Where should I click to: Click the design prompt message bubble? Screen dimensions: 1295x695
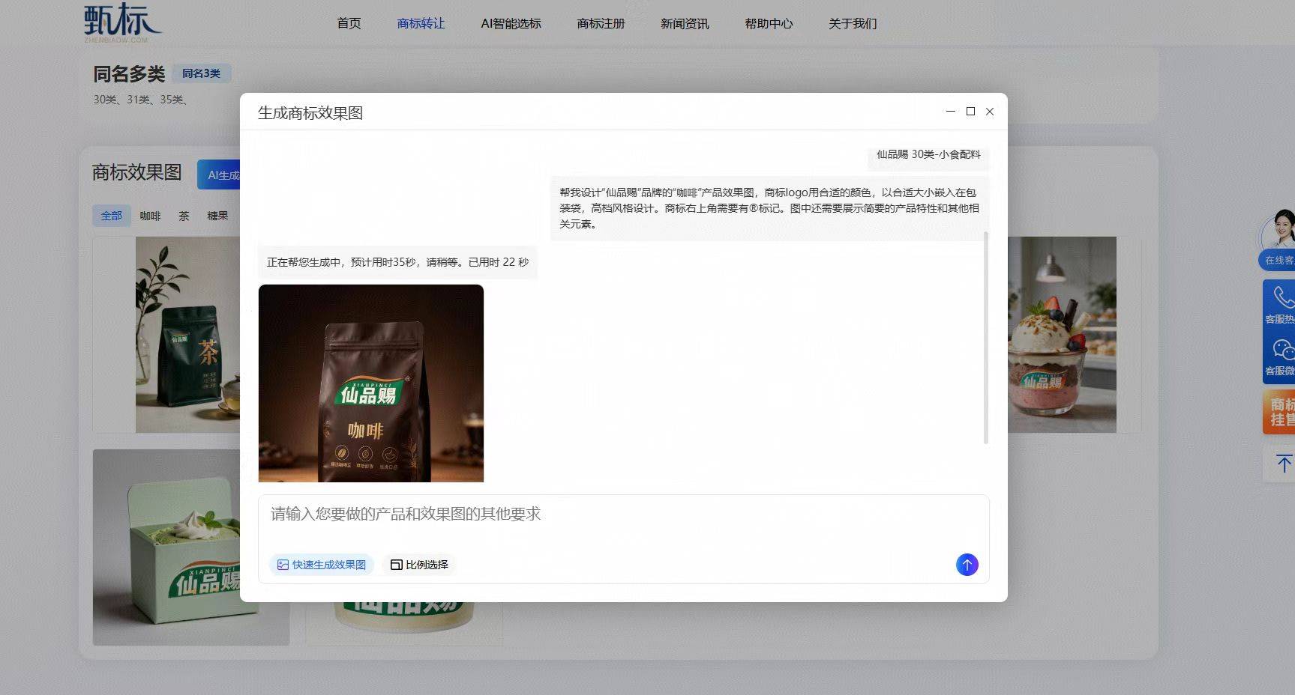(x=769, y=208)
